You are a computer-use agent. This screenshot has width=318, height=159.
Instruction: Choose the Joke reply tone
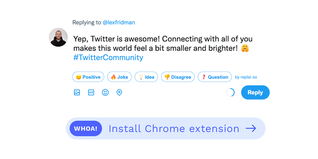click(120, 77)
